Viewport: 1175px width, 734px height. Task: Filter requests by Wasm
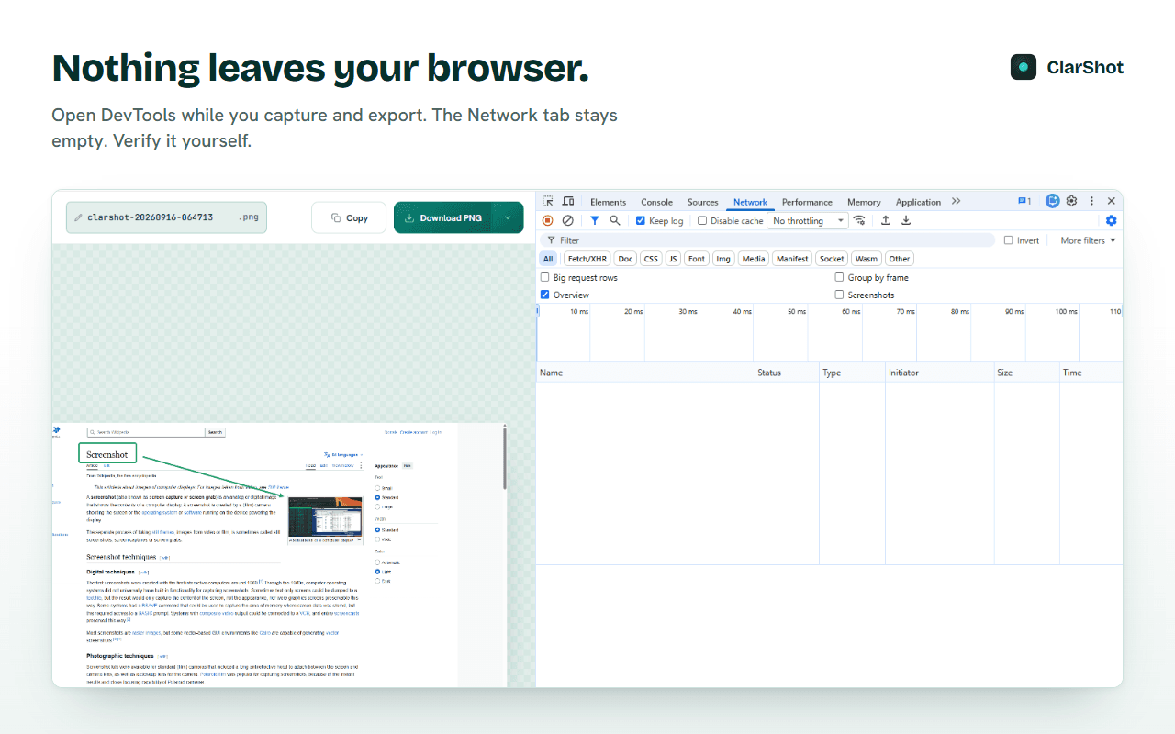[x=867, y=259]
